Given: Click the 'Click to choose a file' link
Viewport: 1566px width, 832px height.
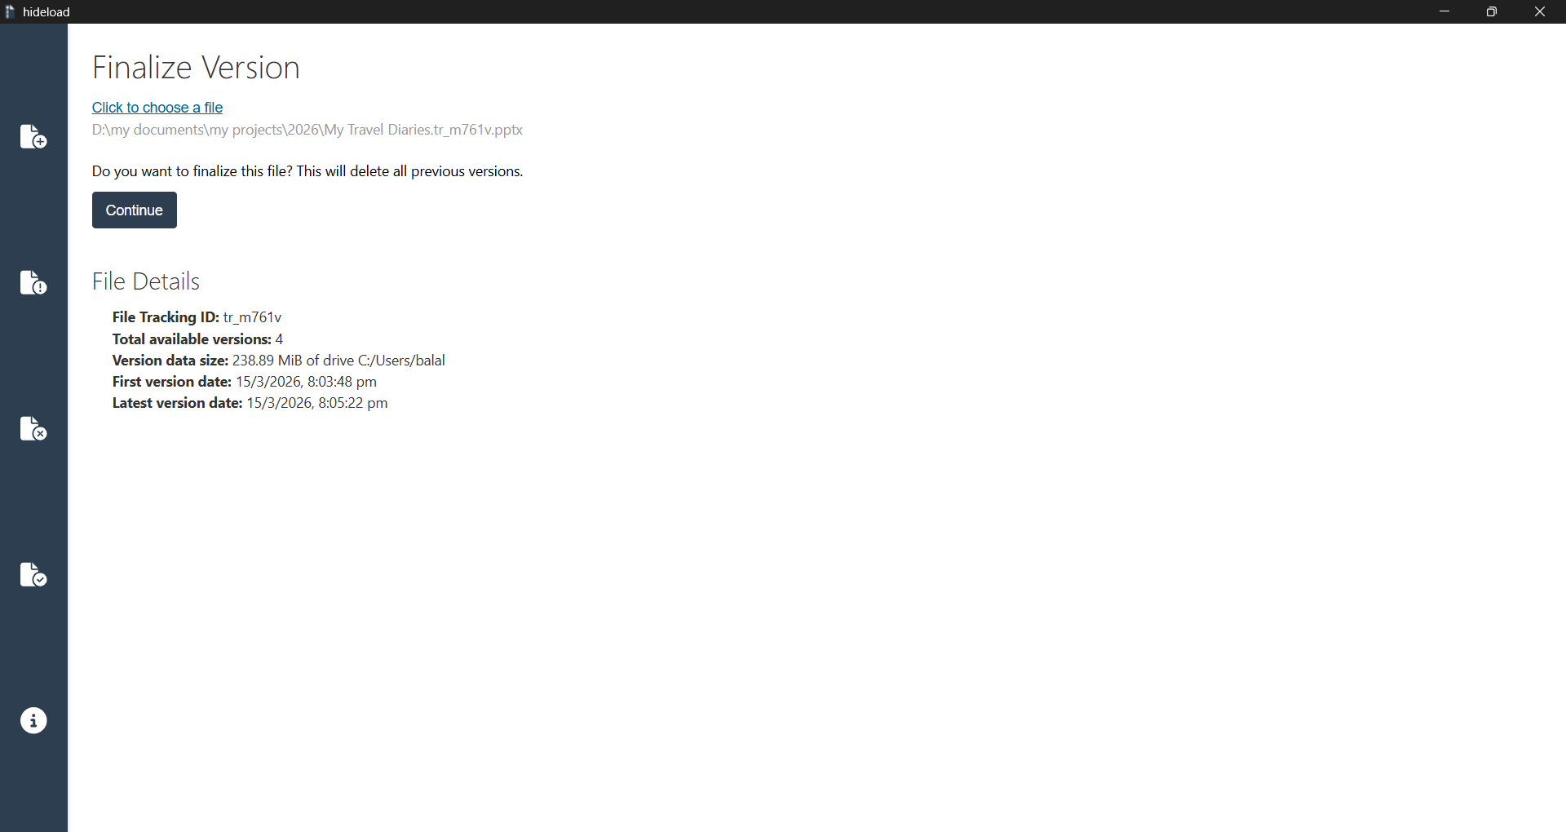Looking at the screenshot, I should pos(157,108).
